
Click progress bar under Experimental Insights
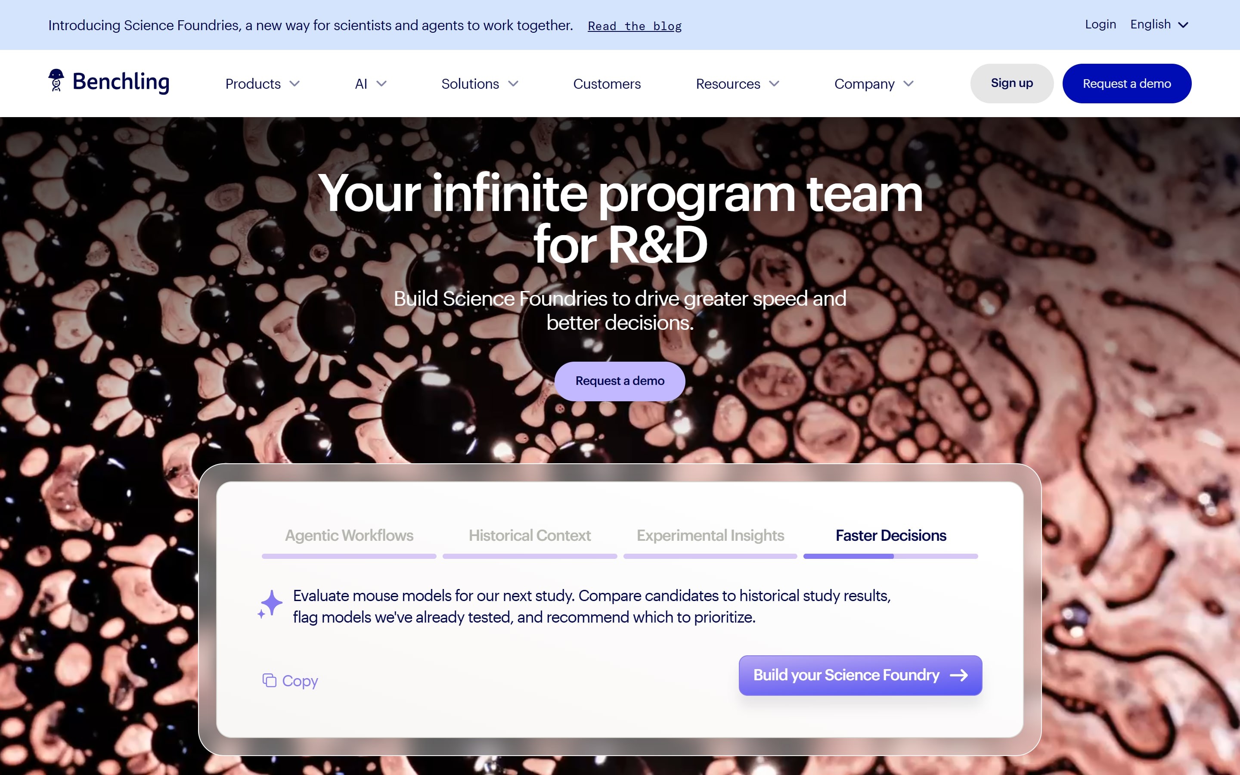(710, 556)
